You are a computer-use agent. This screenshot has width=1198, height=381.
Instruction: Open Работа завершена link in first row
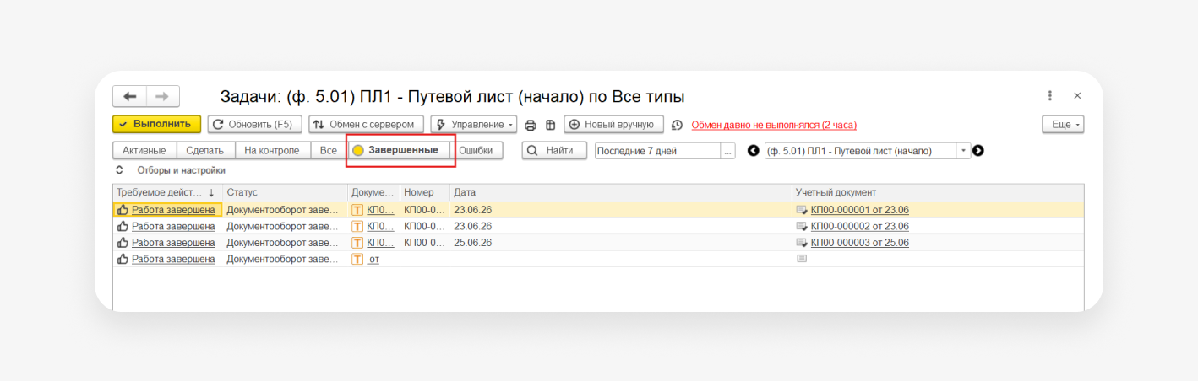coord(173,210)
